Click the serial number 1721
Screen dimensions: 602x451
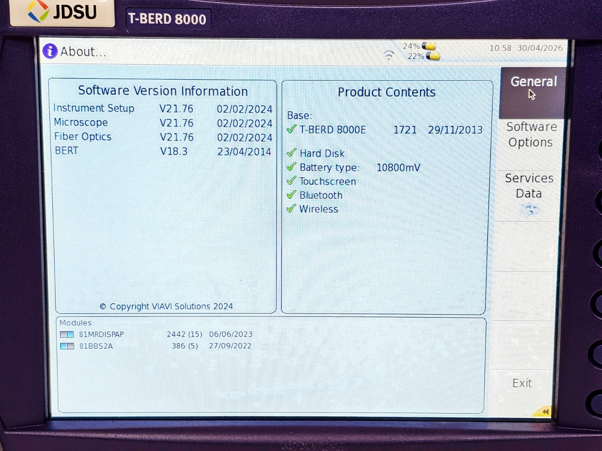point(405,130)
